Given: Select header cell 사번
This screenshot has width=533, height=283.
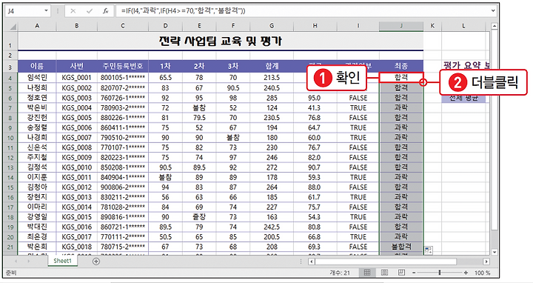Looking at the screenshot, I should [x=76, y=66].
